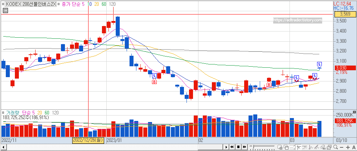Click the blue 10-day moving average label
357x151 pixels.
point(90,4)
